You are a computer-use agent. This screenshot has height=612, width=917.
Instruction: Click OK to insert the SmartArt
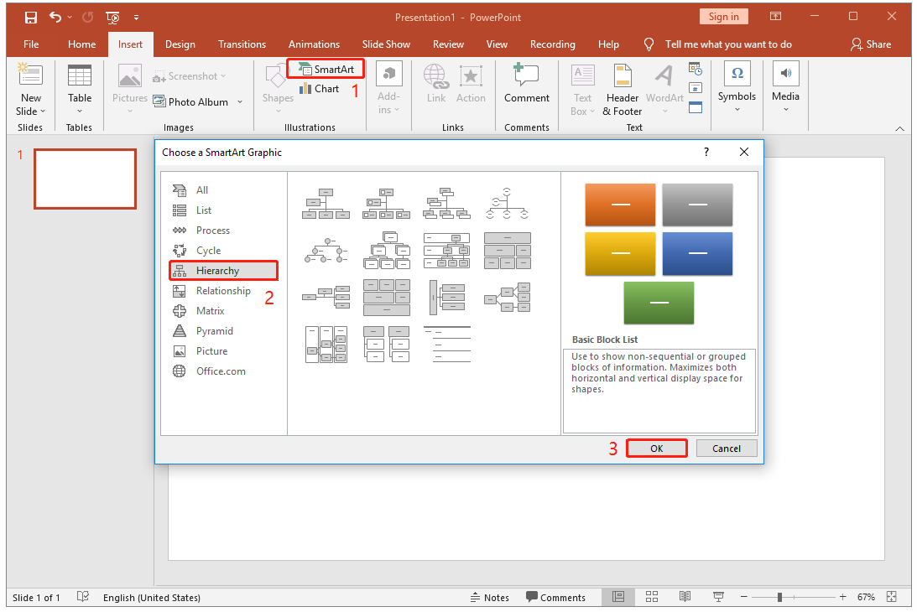[656, 448]
